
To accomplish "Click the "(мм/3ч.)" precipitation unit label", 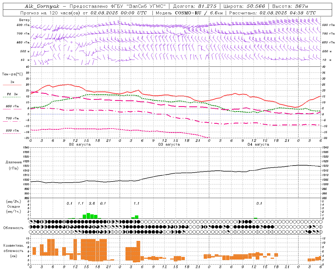I will coord(13,201).
